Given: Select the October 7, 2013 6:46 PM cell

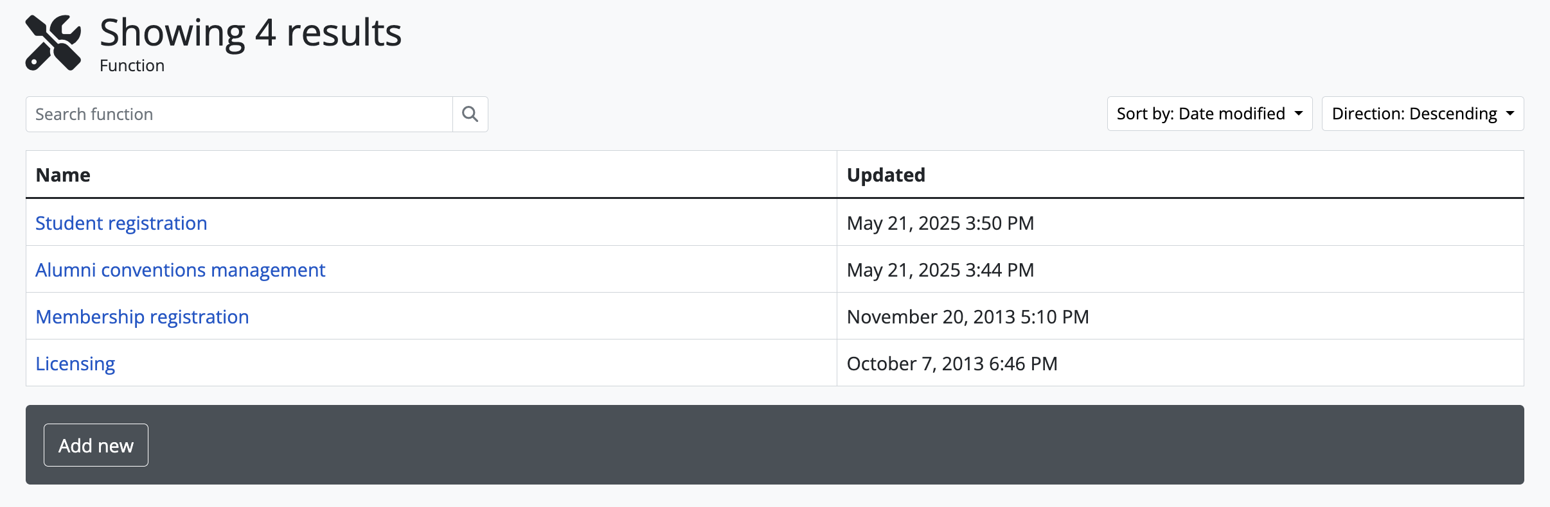Looking at the screenshot, I should (x=952, y=363).
